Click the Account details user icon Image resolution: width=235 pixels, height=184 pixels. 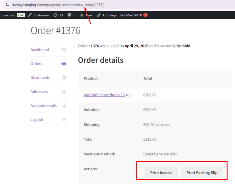64,106
